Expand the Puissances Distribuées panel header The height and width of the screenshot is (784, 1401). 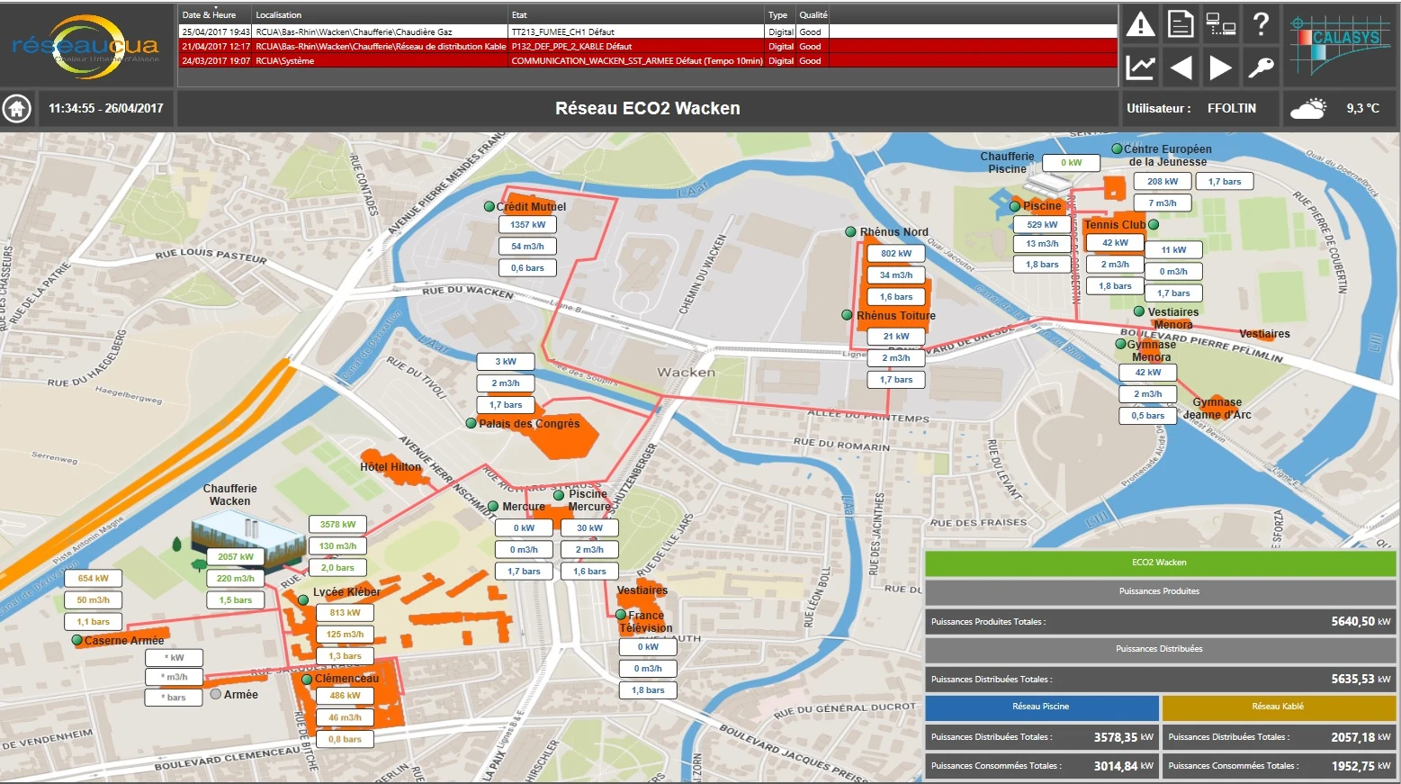click(x=1160, y=648)
